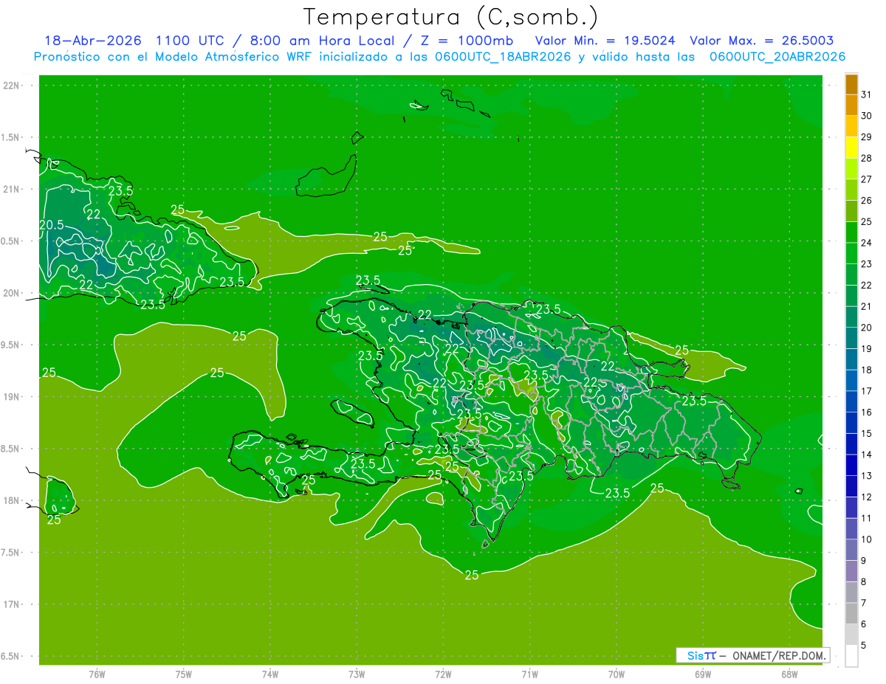Click the 22N latitude axis label
This screenshot has height=684, width=886.
[x=11, y=86]
